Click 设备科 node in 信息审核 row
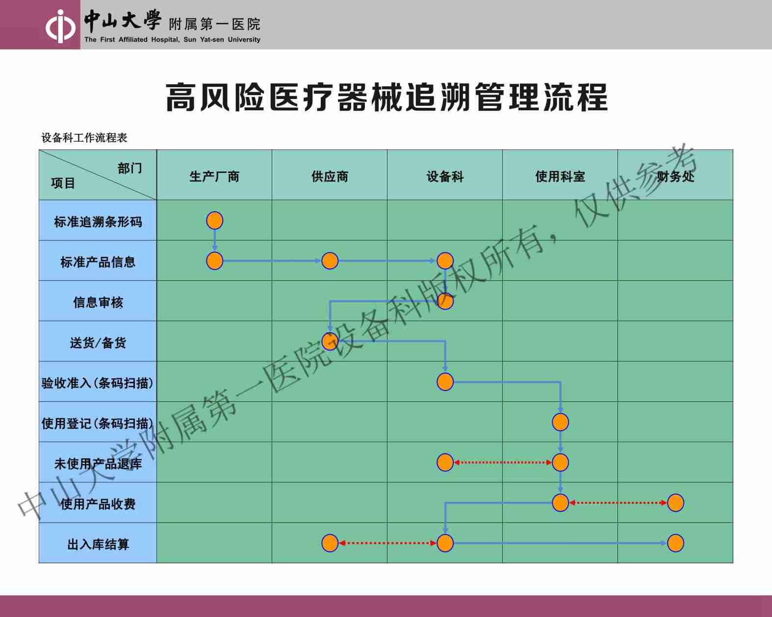The image size is (772, 617). pos(445,301)
